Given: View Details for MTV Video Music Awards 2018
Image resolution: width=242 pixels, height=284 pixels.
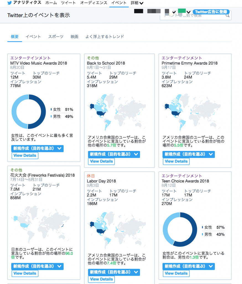Looking at the screenshot, I should [x=25, y=156].
